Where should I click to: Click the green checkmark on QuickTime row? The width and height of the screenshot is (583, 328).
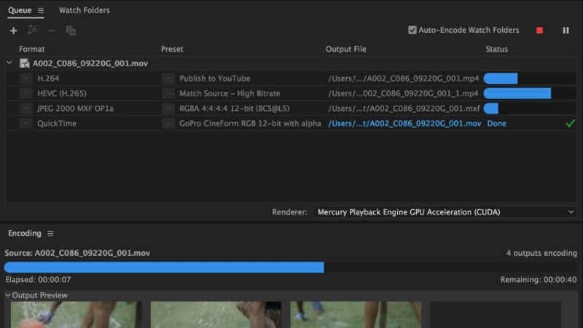(x=570, y=123)
